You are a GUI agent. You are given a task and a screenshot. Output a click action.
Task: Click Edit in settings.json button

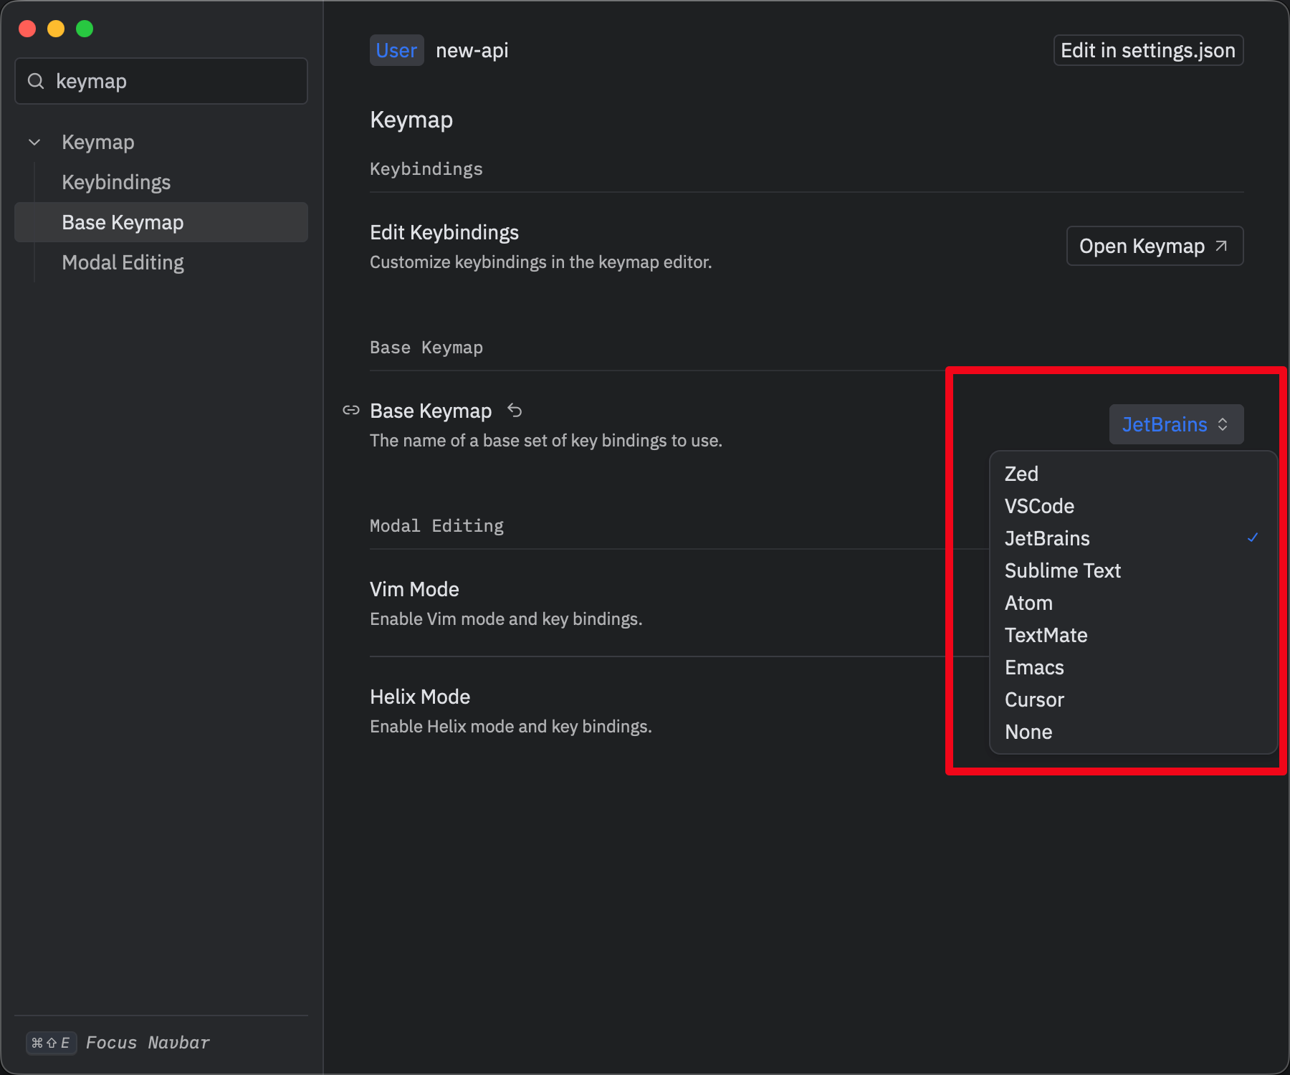pos(1148,50)
